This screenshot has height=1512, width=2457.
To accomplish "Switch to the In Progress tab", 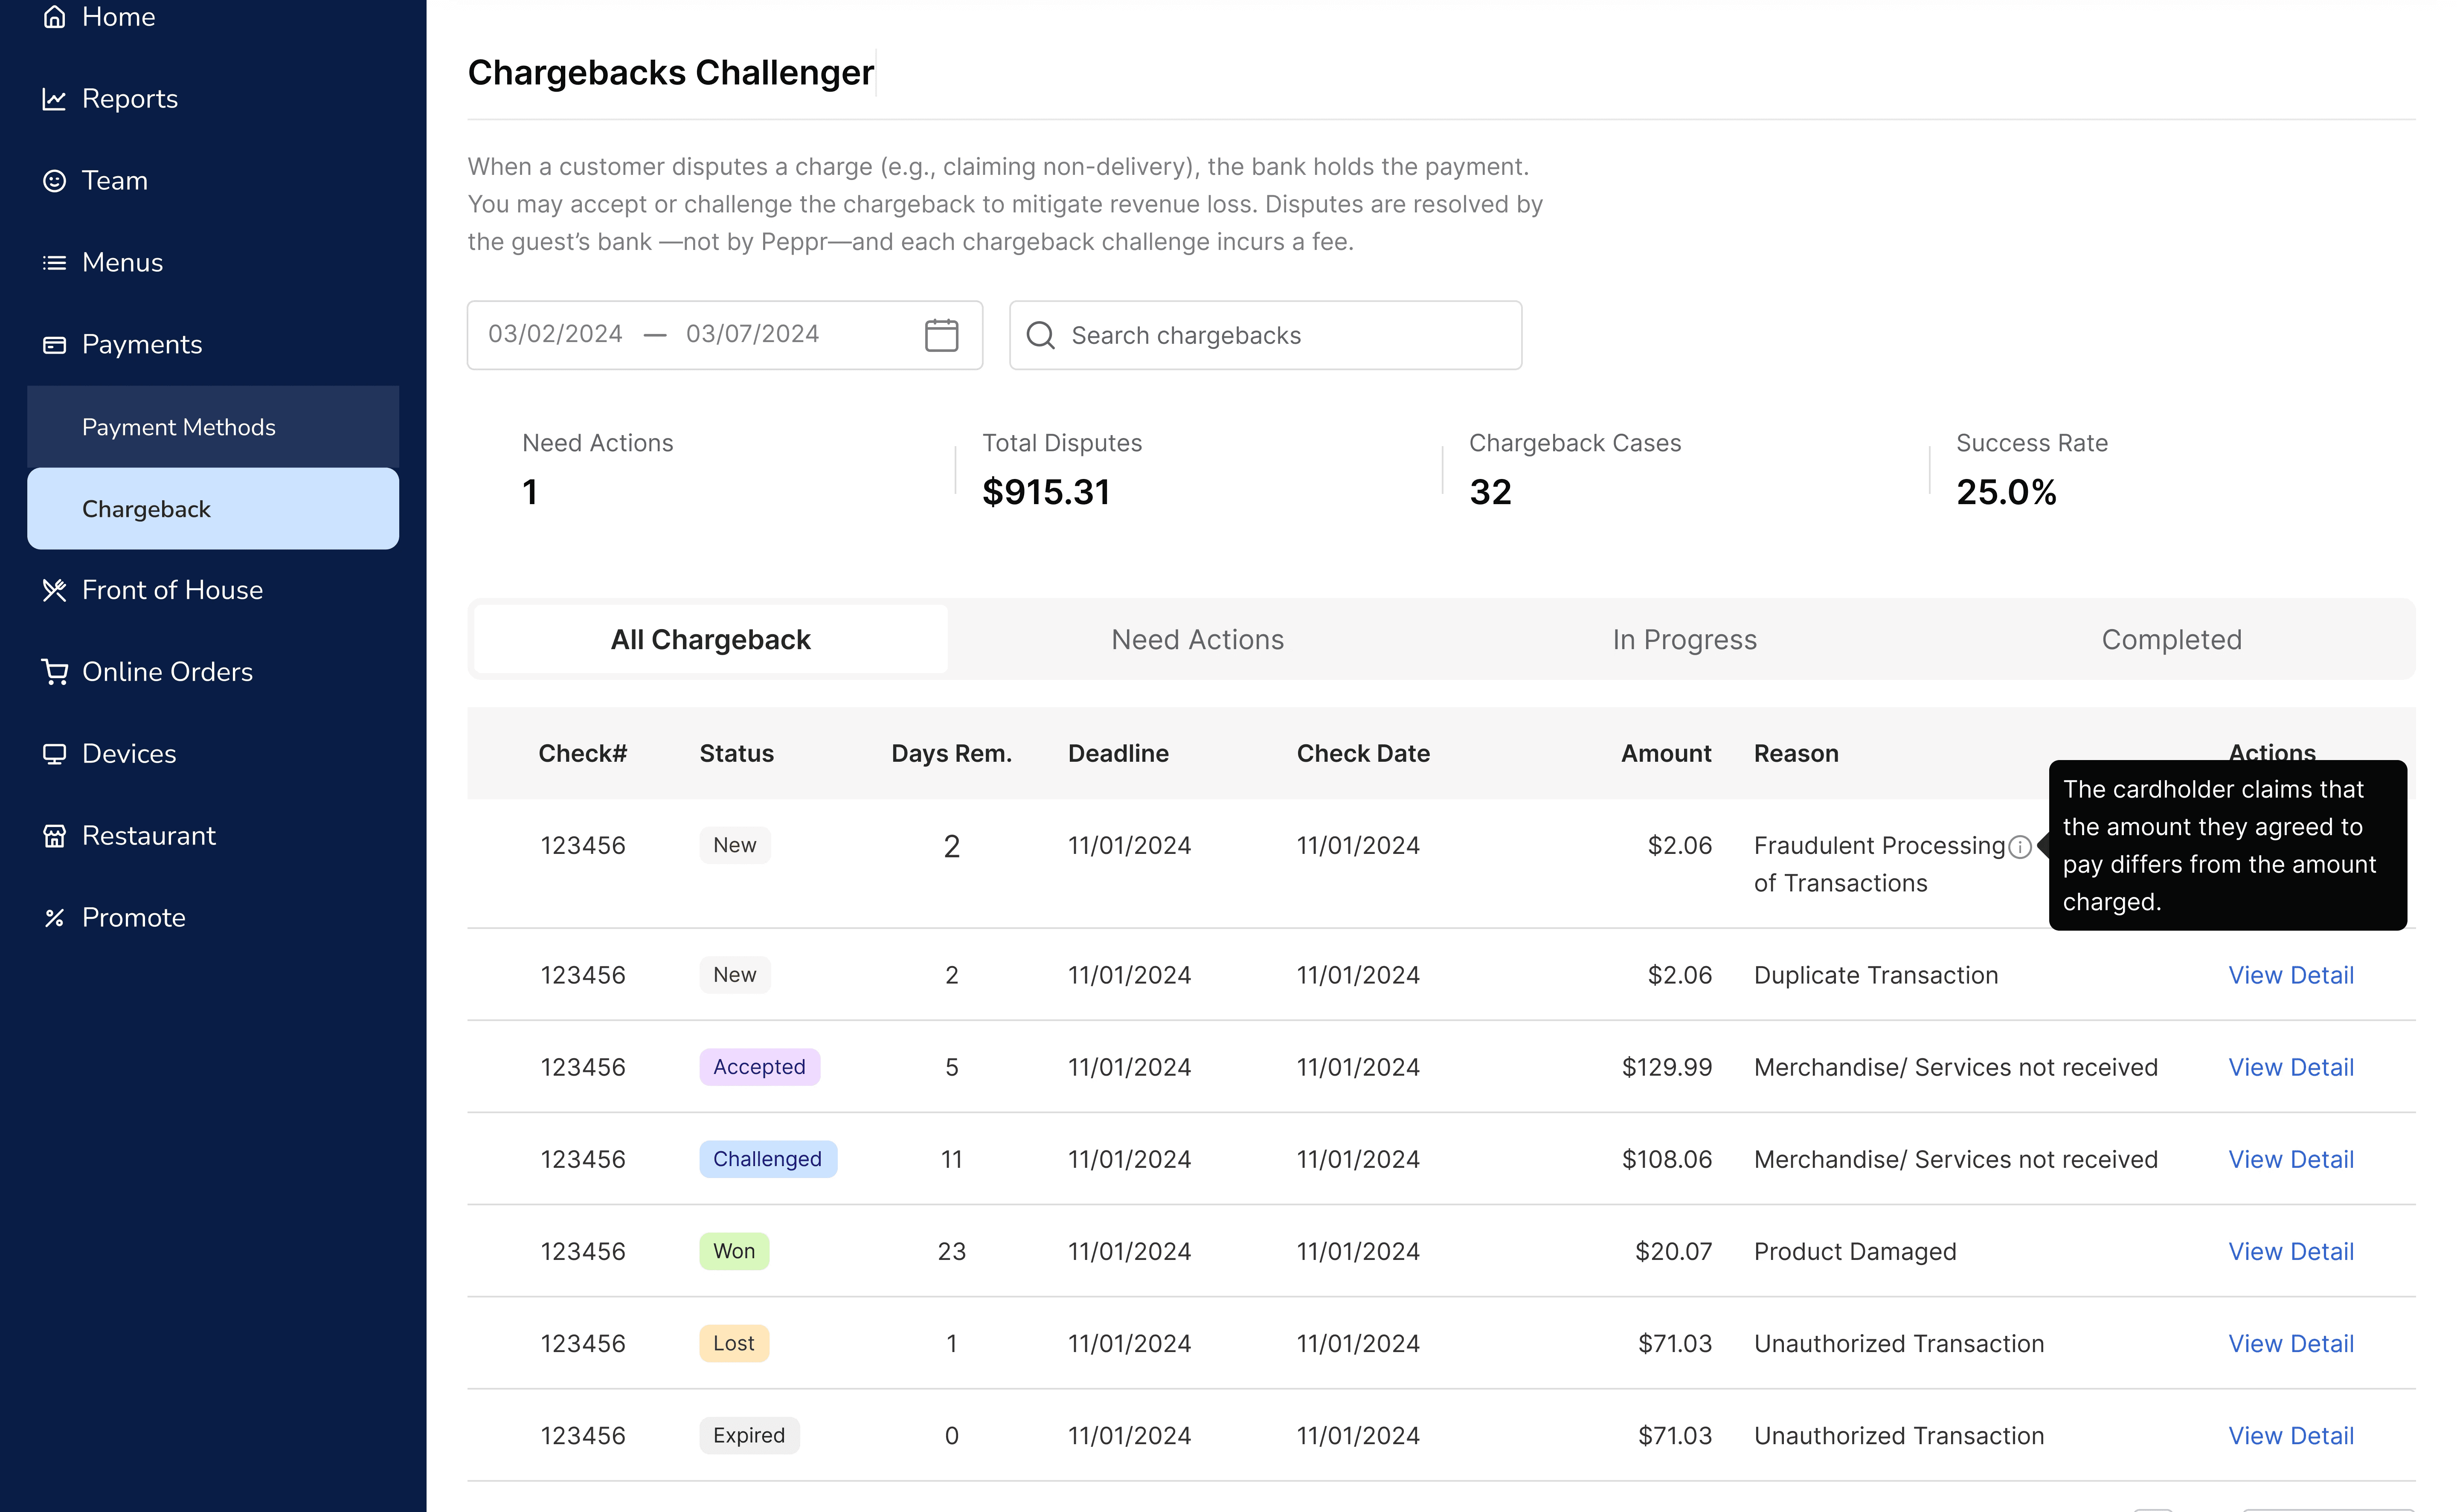I will click(1684, 640).
